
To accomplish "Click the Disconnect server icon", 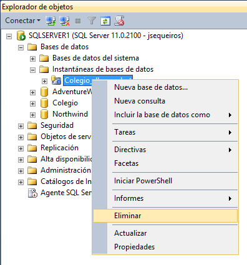I will coord(64,21).
